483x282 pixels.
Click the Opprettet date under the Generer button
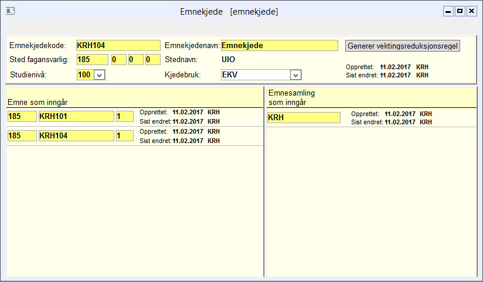[395, 67]
